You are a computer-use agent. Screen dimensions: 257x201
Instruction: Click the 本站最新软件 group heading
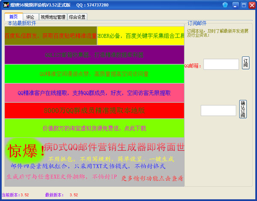pos(22,23)
